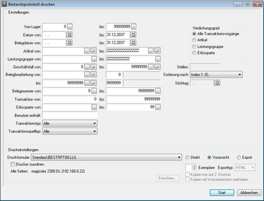Click ellipsis button of Erlössparte von
Viewport: 264px width, 201px height.
[94, 107]
